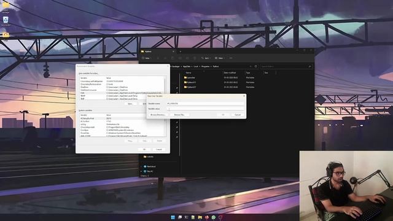Image resolution: width=393 pixels, height=221 pixels.
Task: Select the Path user variable row
Action: click(x=122, y=93)
